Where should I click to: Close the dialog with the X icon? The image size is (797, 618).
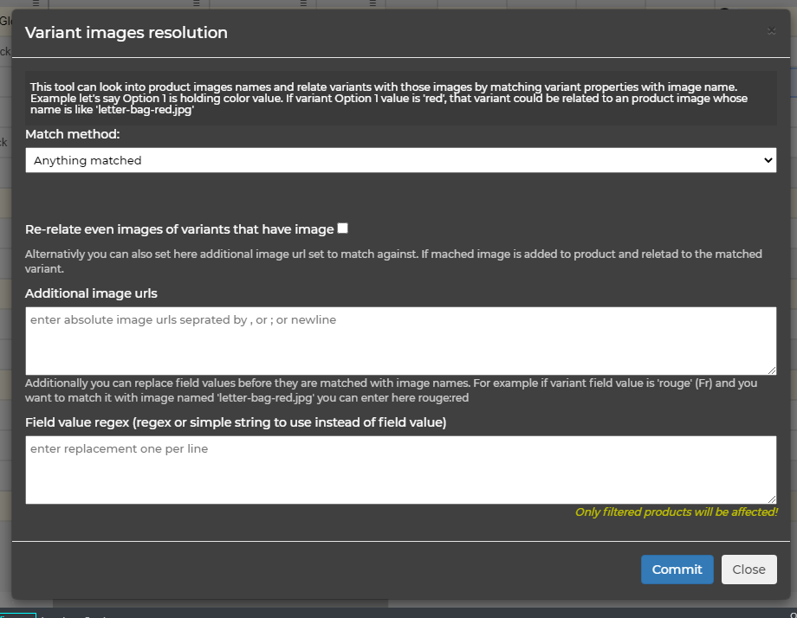point(771,31)
